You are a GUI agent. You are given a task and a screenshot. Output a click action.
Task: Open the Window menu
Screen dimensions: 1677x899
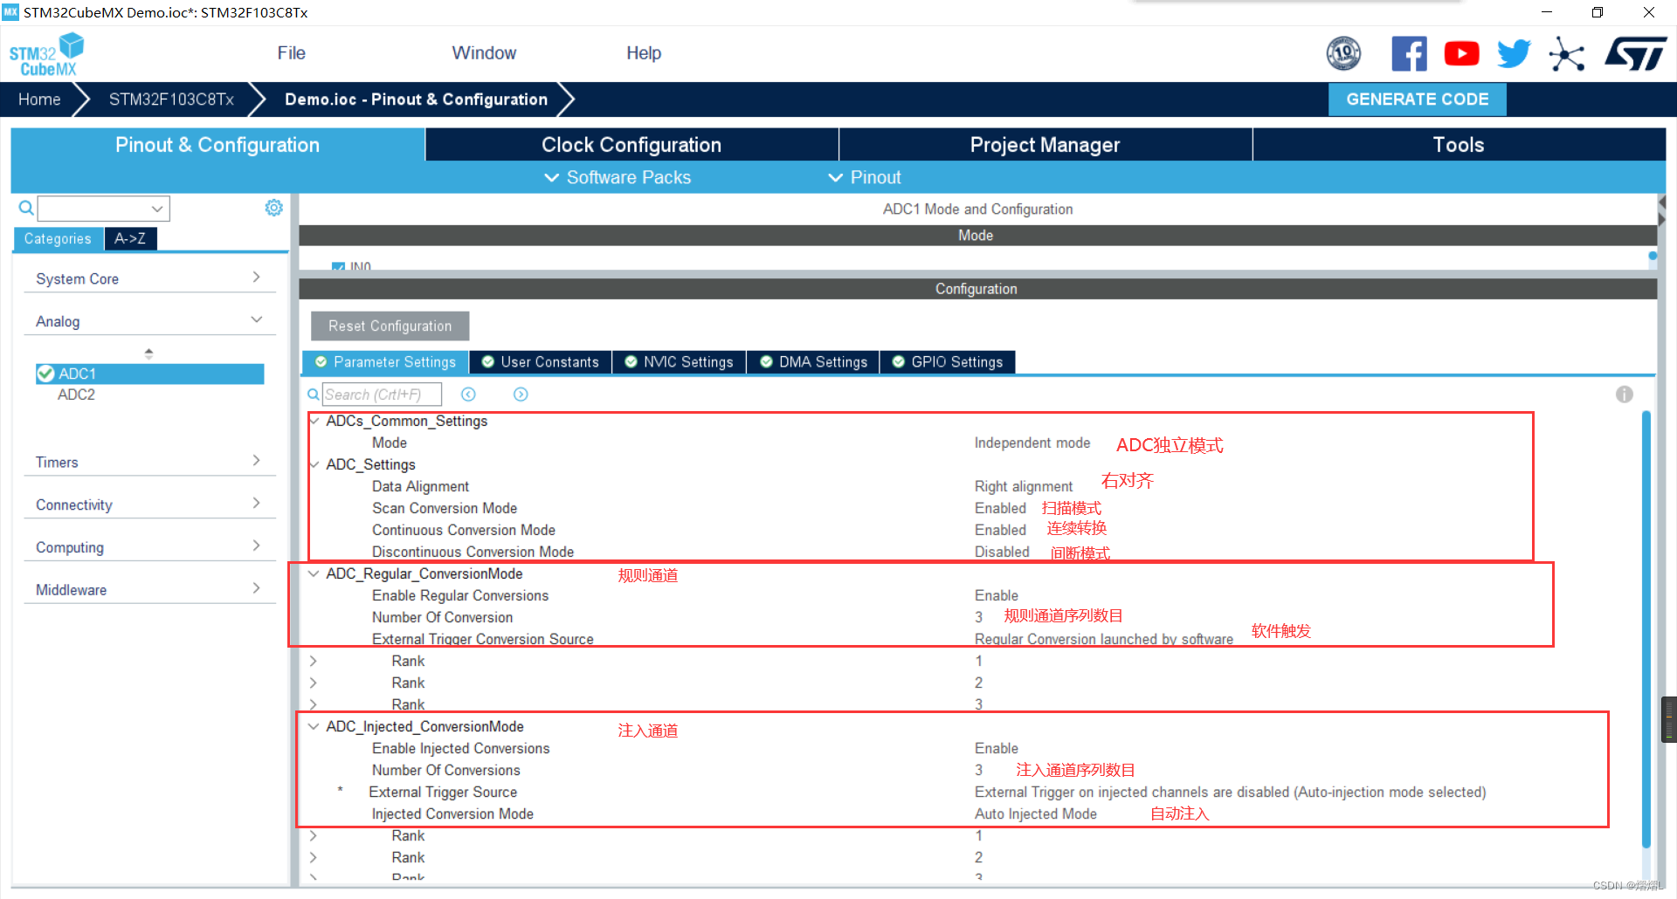click(484, 53)
